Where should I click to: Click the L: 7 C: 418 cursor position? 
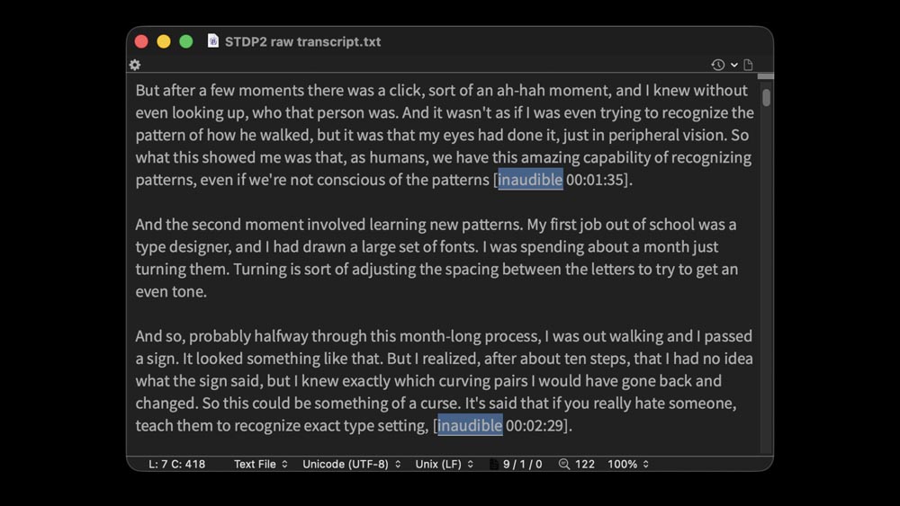click(x=177, y=464)
